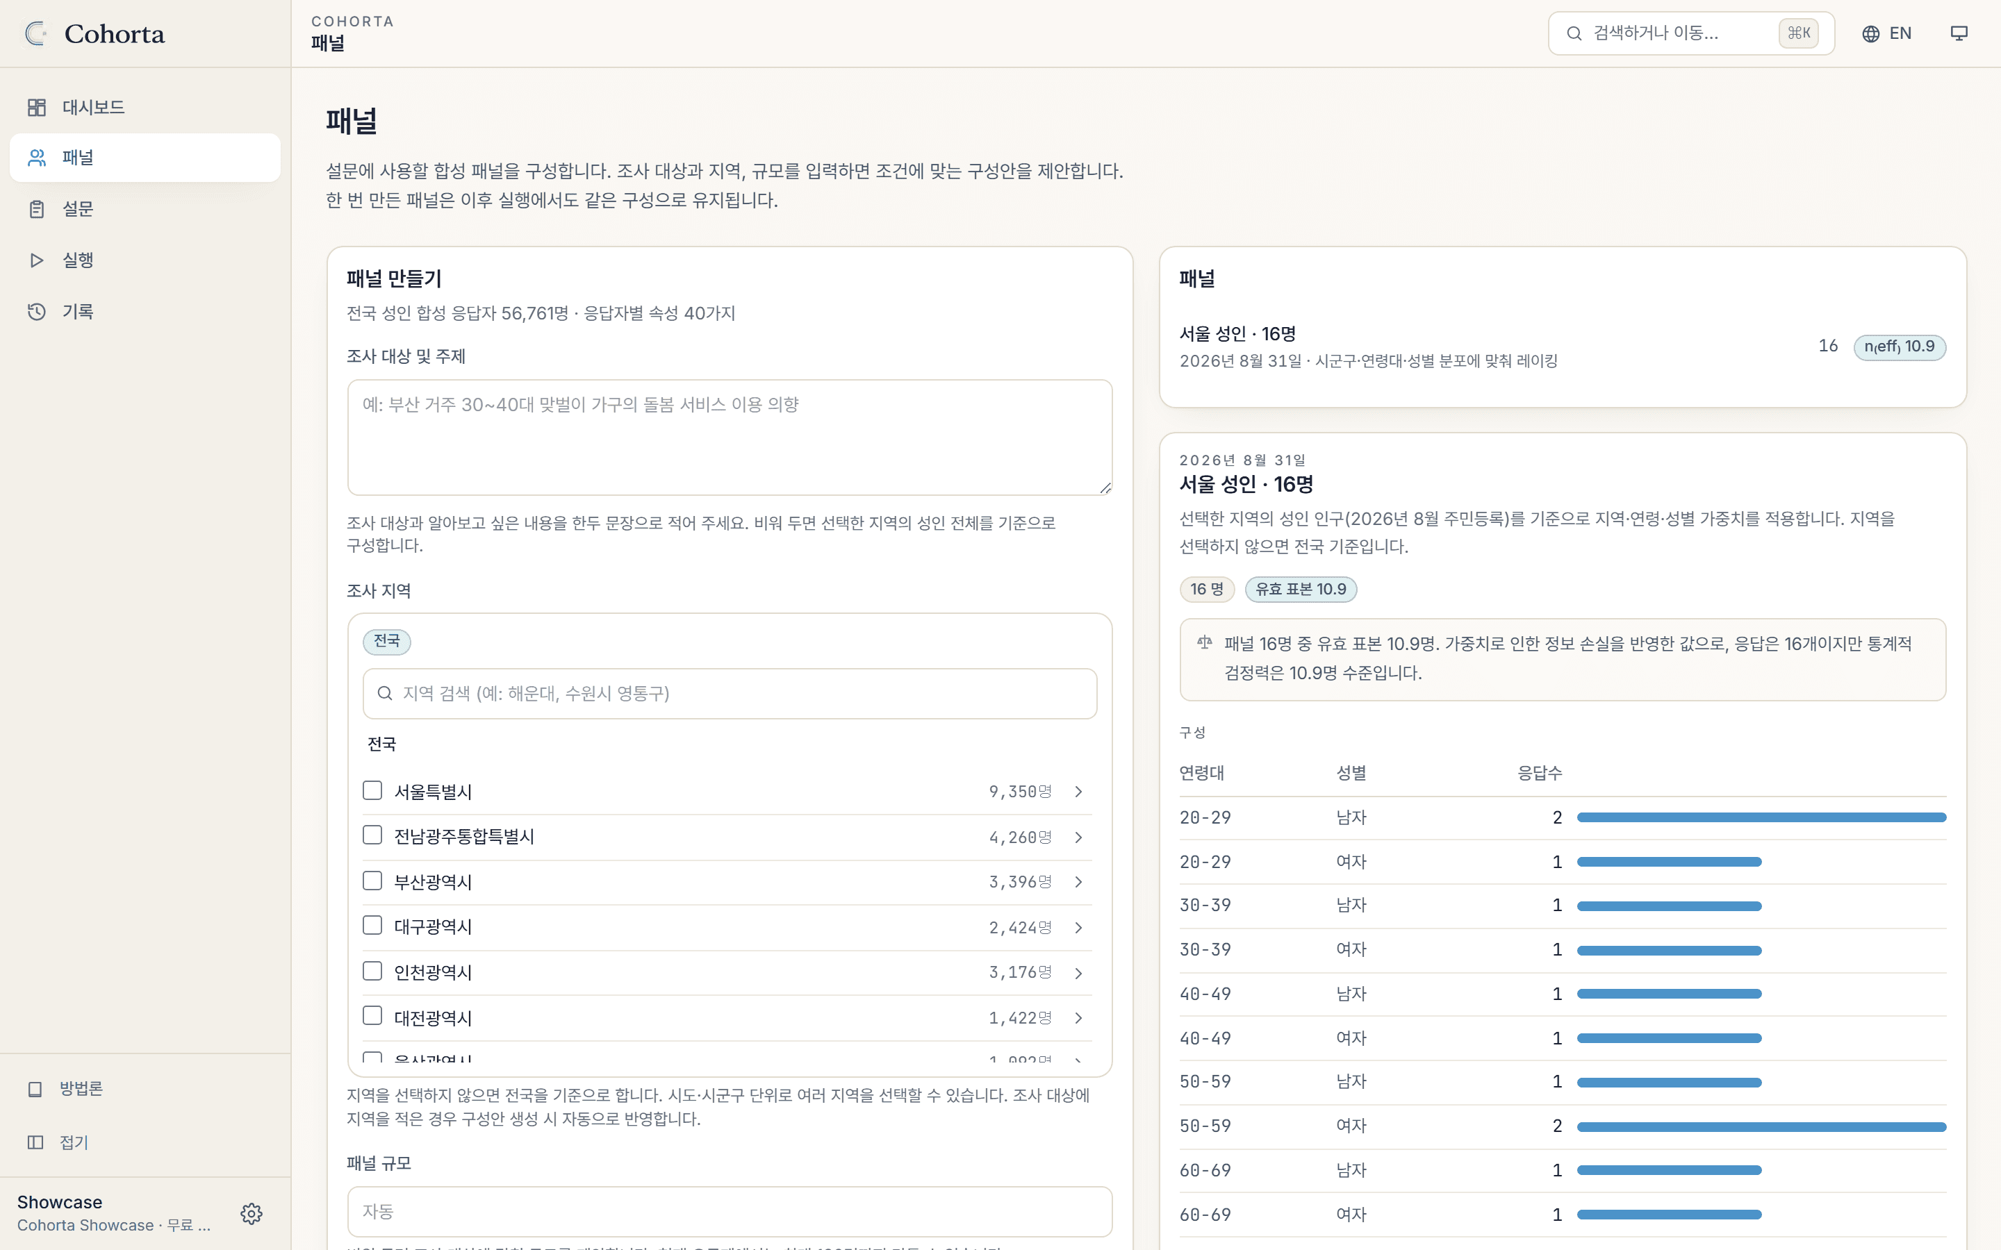Click the Cohorta logo icon
Image resolution: width=2001 pixels, height=1250 pixels.
[x=36, y=34]
